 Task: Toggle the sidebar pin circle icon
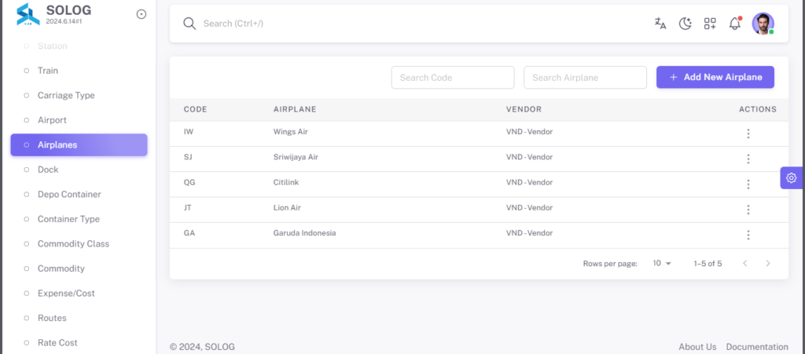142,14
